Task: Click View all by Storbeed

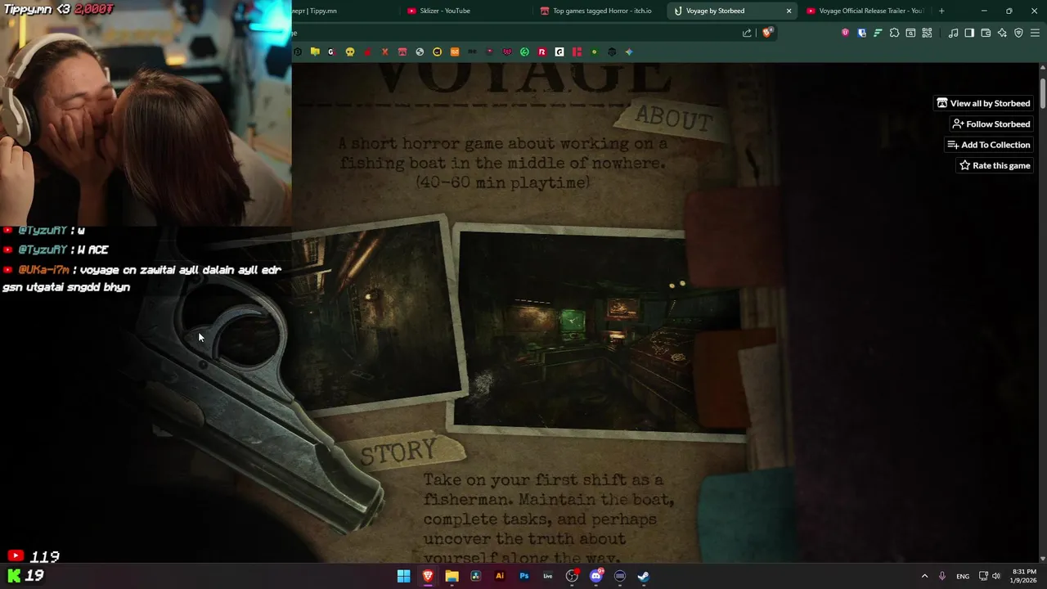Action: (983, 103)
